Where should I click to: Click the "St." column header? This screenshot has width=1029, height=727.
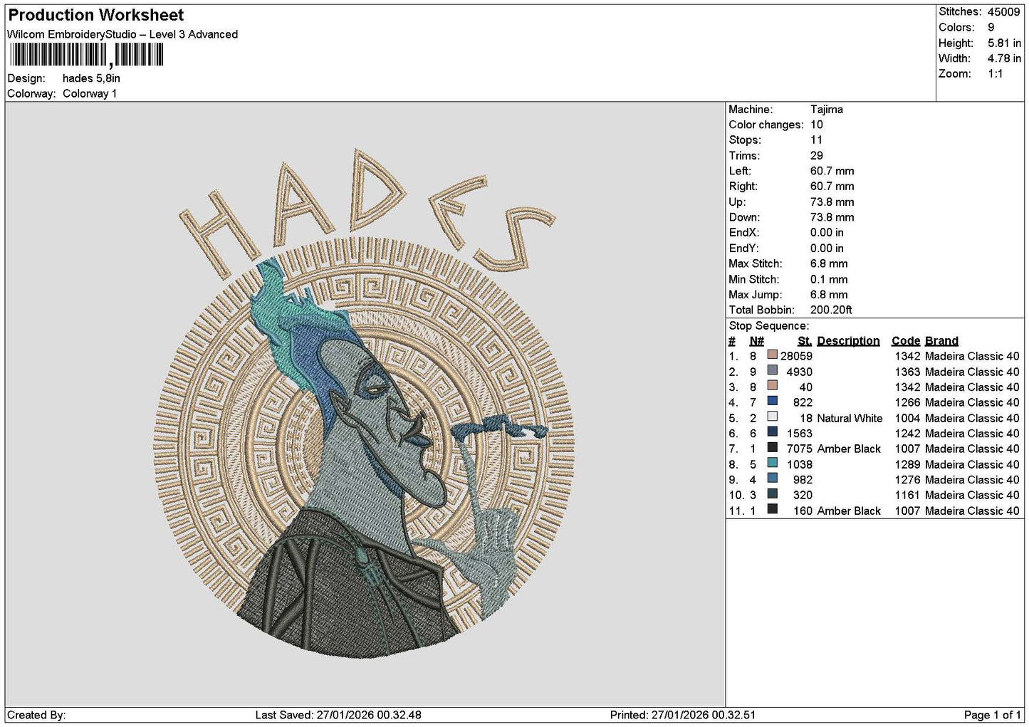805,341
